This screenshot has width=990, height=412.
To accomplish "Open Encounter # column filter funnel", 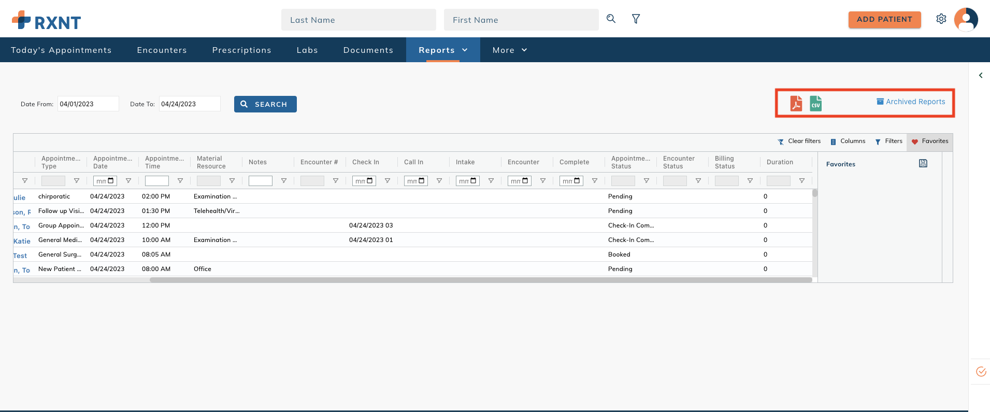I will (336, 181).
